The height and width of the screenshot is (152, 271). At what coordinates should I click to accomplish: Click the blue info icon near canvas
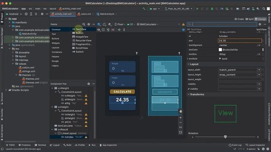tap(183, 30)
